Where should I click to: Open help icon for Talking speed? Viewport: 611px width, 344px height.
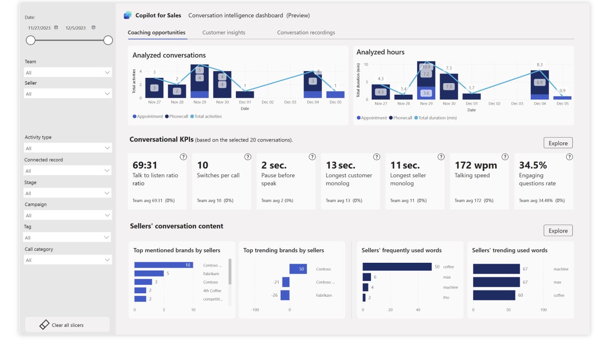coord(505,157)
